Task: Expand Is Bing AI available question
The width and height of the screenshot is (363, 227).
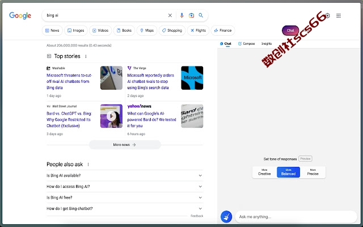Action: (x=125, y=175)
